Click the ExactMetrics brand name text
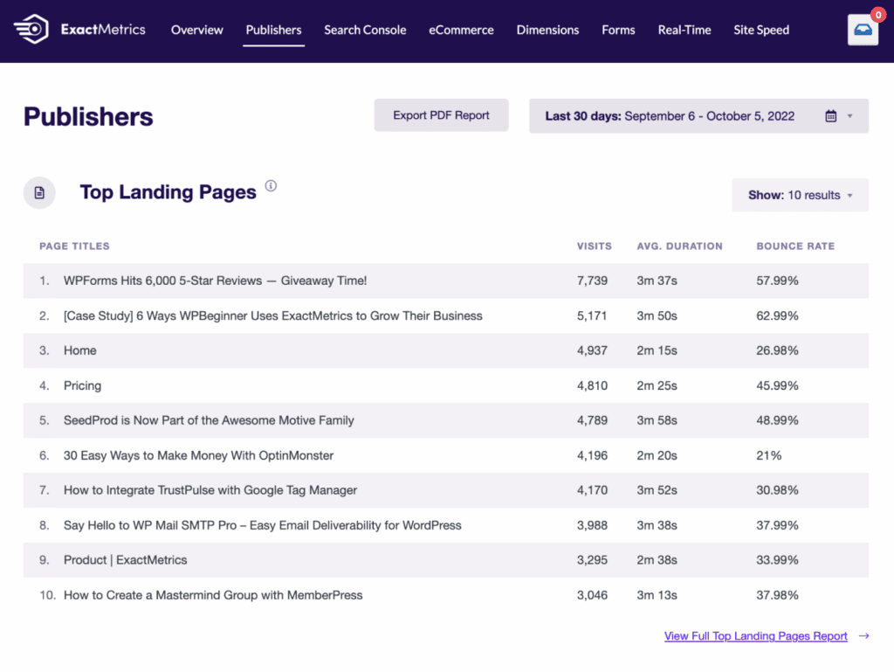 tap(103, 29)
